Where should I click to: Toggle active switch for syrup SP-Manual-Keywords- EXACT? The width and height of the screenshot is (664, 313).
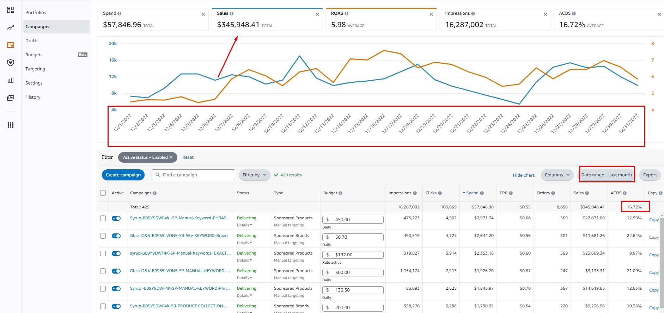tap(116, 253)
